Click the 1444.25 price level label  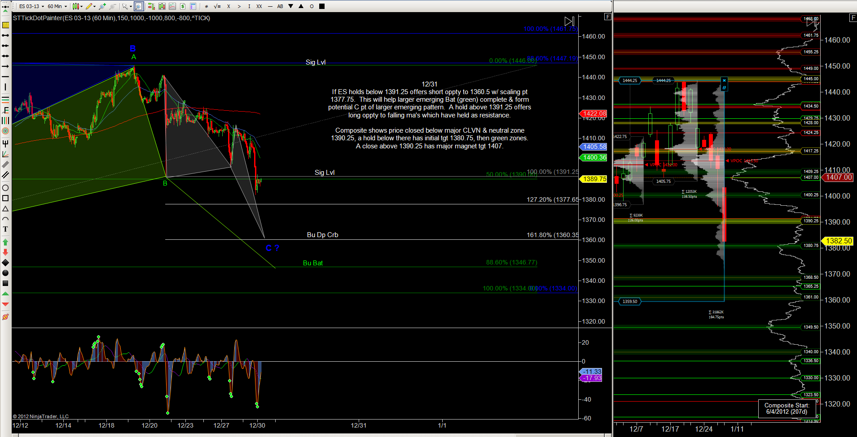pyautogui.click(x=629, y=81)
